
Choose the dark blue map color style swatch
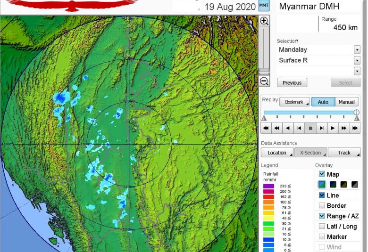coord(333,185)
